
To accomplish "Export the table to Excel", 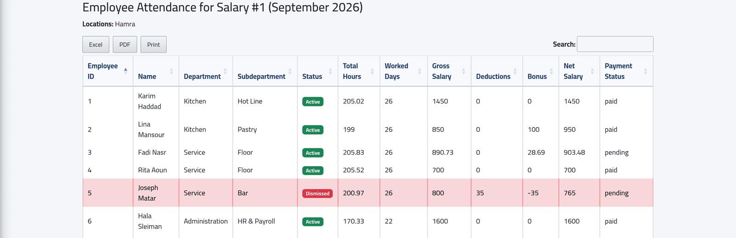I will [x=96, y=45].
